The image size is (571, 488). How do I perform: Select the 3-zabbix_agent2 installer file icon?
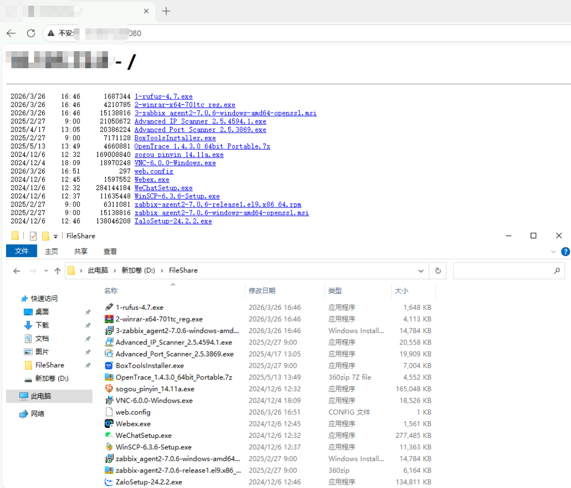point(109,330)
